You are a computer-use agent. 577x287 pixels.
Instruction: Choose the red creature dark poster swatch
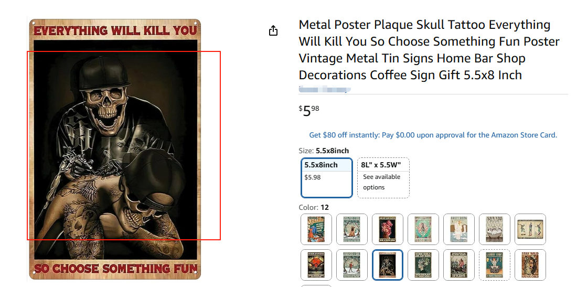pos(316,265)
